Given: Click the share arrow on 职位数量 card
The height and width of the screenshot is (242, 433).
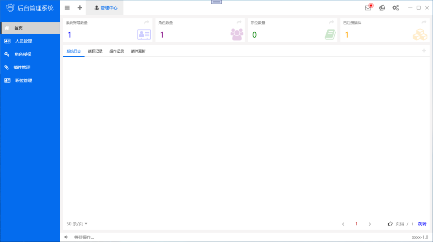Looking at the screenshot, I should [332, 22].
